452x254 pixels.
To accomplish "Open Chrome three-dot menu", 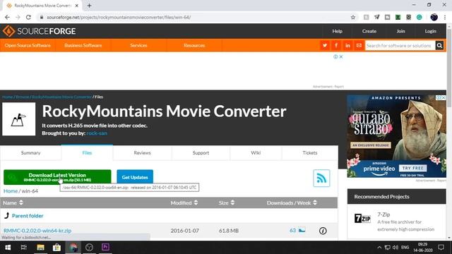I will click(x=445, y=17).
